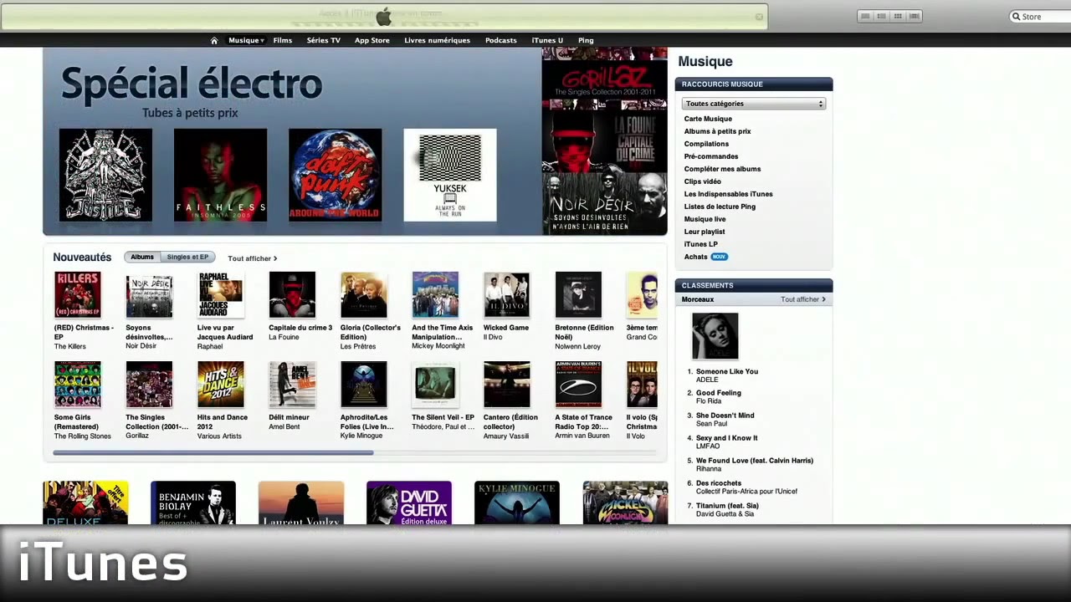Go to the iTunes Store home icon
The width and height of the screenshot is (1071, 602).
(x=214, y=40)
